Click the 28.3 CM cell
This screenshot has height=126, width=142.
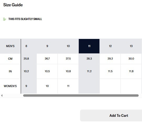[89, 59]
